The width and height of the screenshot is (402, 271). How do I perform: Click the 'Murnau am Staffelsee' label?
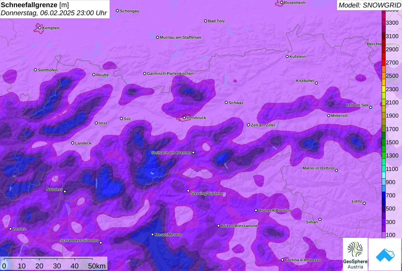(181, 37)
